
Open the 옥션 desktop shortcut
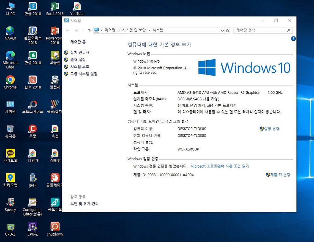point(55,131)
